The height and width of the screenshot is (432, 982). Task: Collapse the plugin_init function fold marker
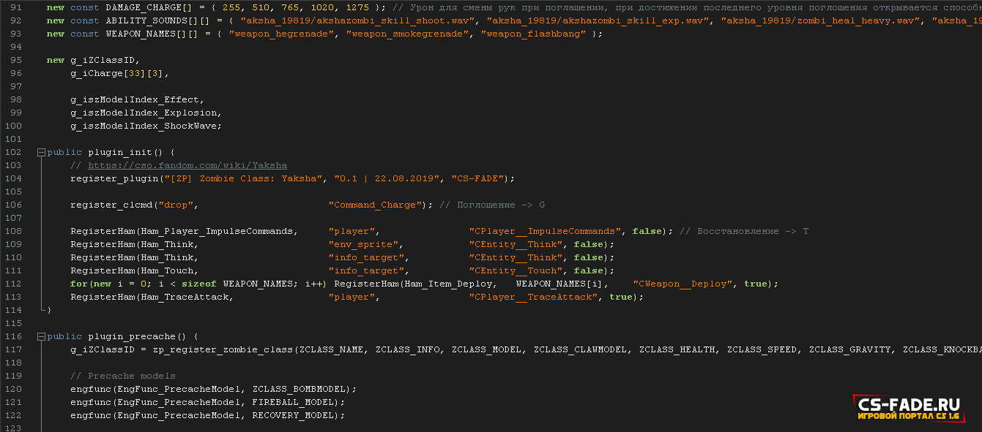point(41,152)
